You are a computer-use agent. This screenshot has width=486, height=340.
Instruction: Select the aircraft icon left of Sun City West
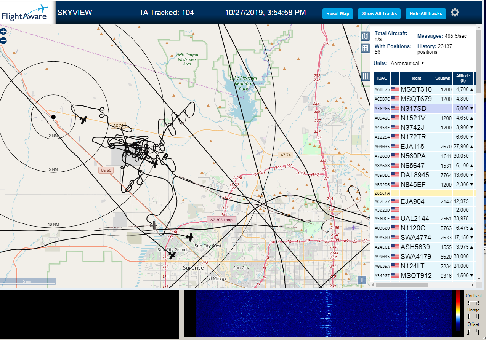(190, 237)
